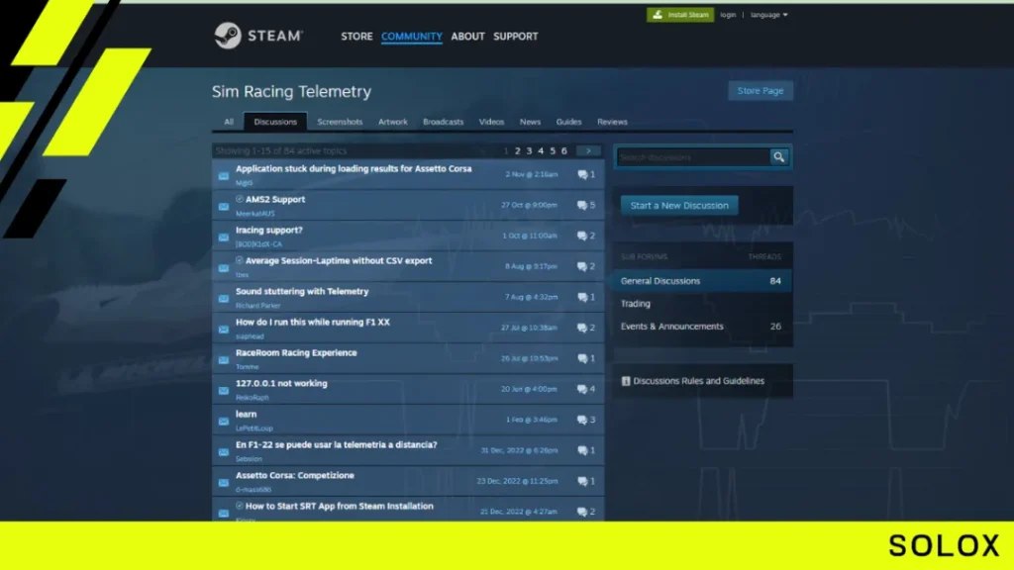Open topic En F1-22 se puede usar la telemetria
This screenshot has width=1014, height=570.
337,444
